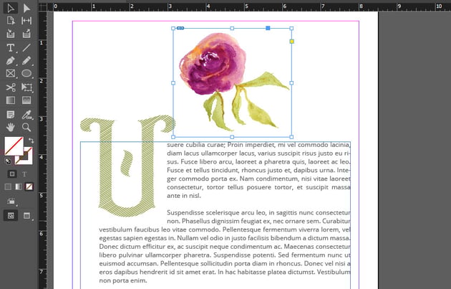Screen dimensions: 451x289
Task: Select the Hand tool
Action: point(11,127)
